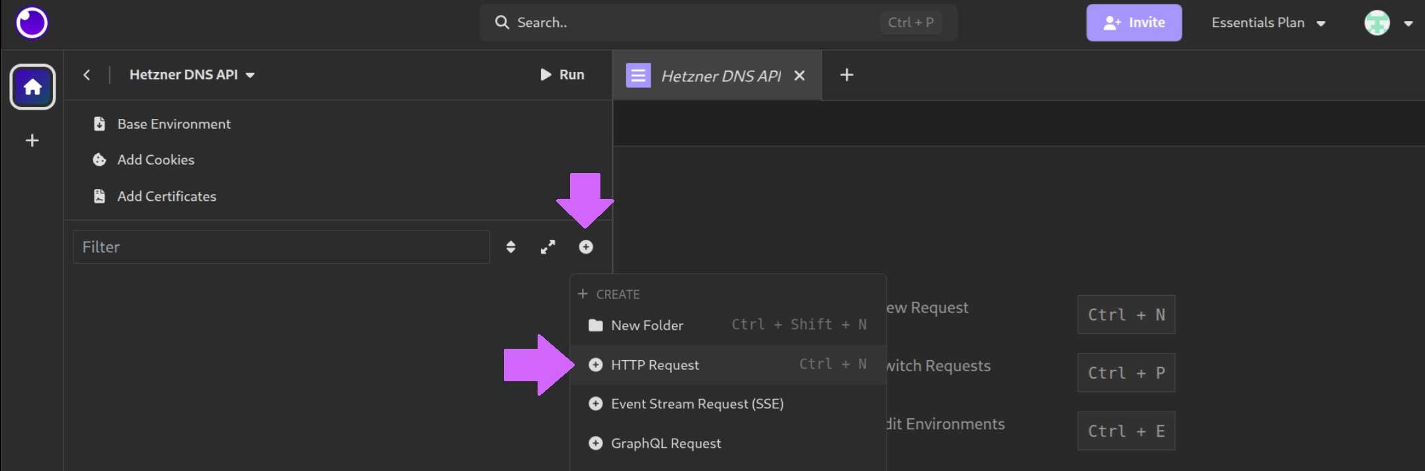The width and height of the screenshot is (1425, 471).
Task: Expand all requests with the expand icon
Action: (548, 247)
